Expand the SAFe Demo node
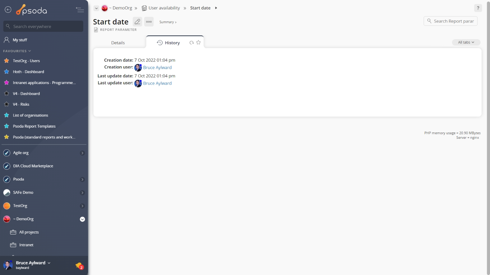The height and width of the screenshot is (275, 490). point(82,193)
